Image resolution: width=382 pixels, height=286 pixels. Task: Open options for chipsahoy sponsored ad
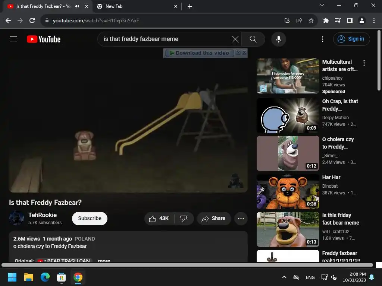(364, 63)
